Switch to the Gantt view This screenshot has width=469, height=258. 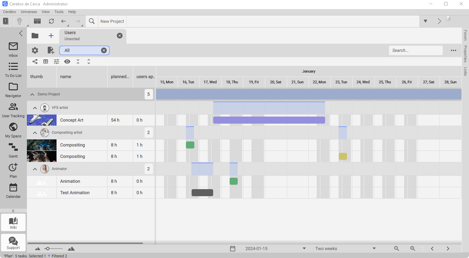pos(13,150)
